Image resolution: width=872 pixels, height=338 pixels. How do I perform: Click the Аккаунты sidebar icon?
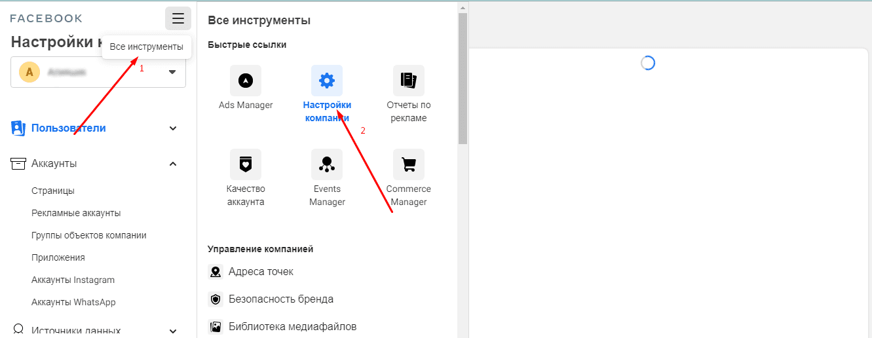[x=18, y=164]
